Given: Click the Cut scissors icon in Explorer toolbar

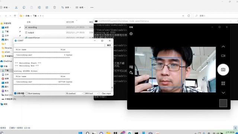Looking at the screenshot, I should coord(16,7).
